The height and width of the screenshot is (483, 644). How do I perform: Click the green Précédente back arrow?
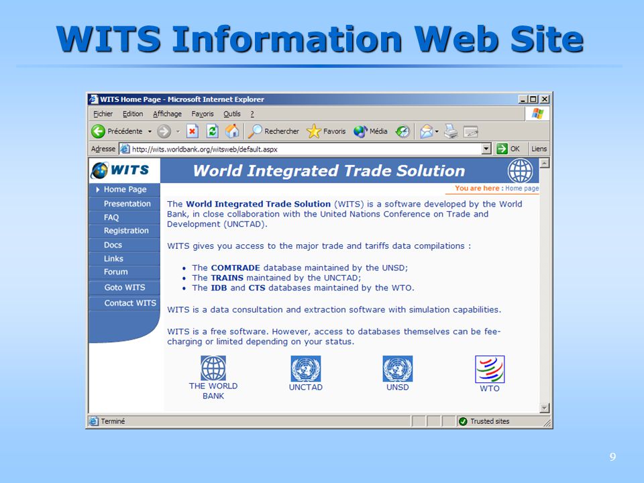[x=98, y=131]
